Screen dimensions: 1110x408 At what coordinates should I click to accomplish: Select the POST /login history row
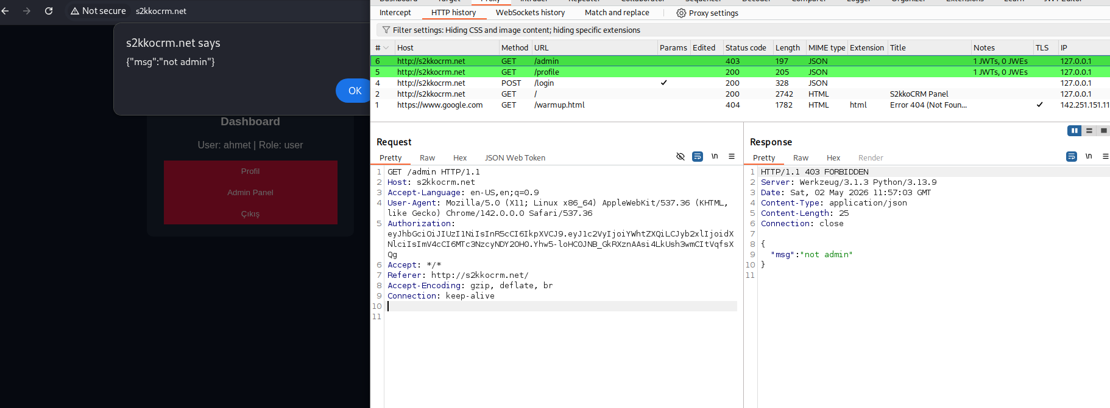click(740, 83)
